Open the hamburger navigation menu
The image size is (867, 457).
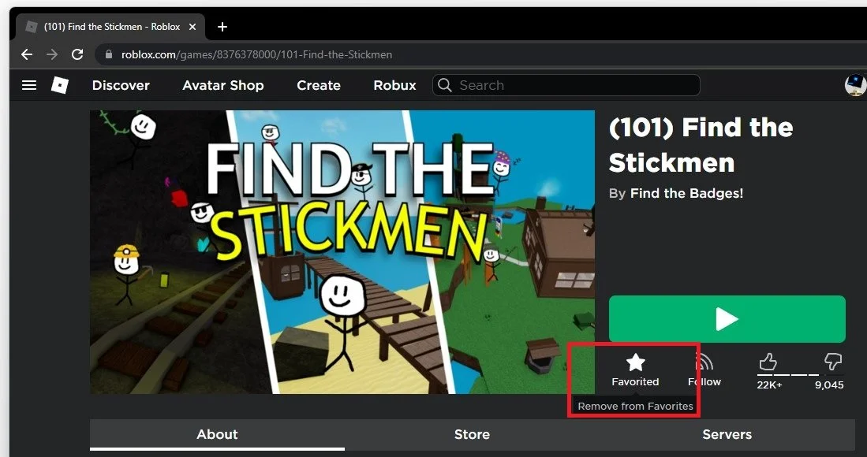coord(28,85)
